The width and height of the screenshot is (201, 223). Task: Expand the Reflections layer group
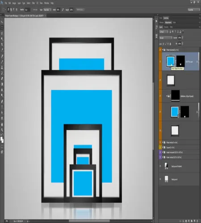(x=167, y=96)
